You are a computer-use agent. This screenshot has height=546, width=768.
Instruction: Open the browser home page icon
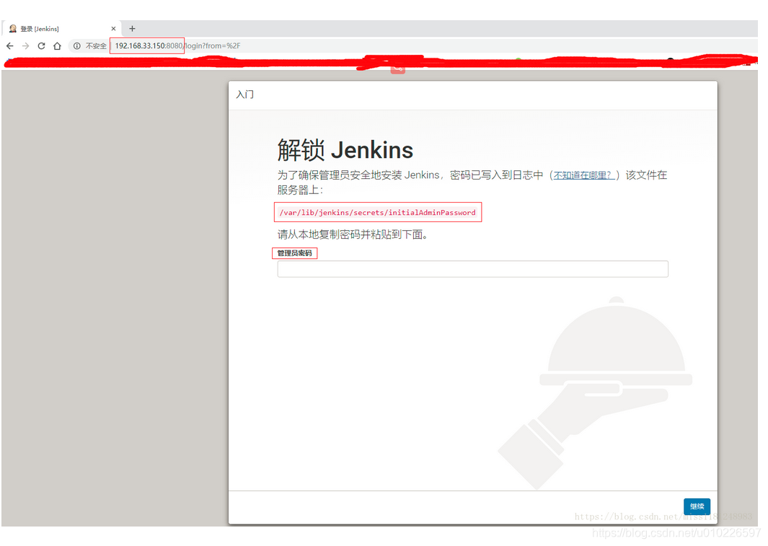(57, 46)
